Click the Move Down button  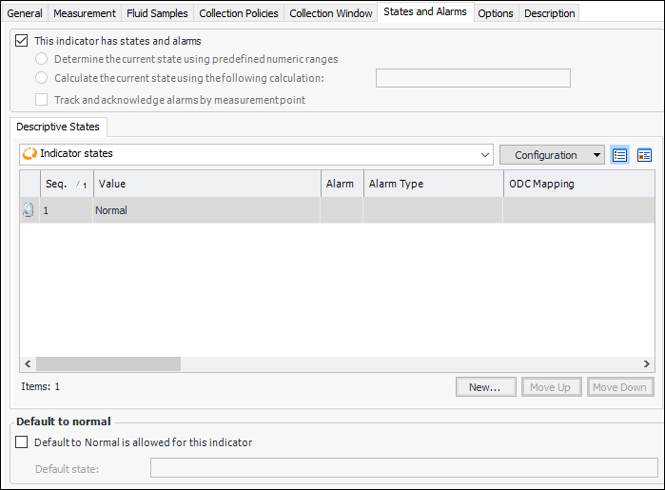coord(620,387)
